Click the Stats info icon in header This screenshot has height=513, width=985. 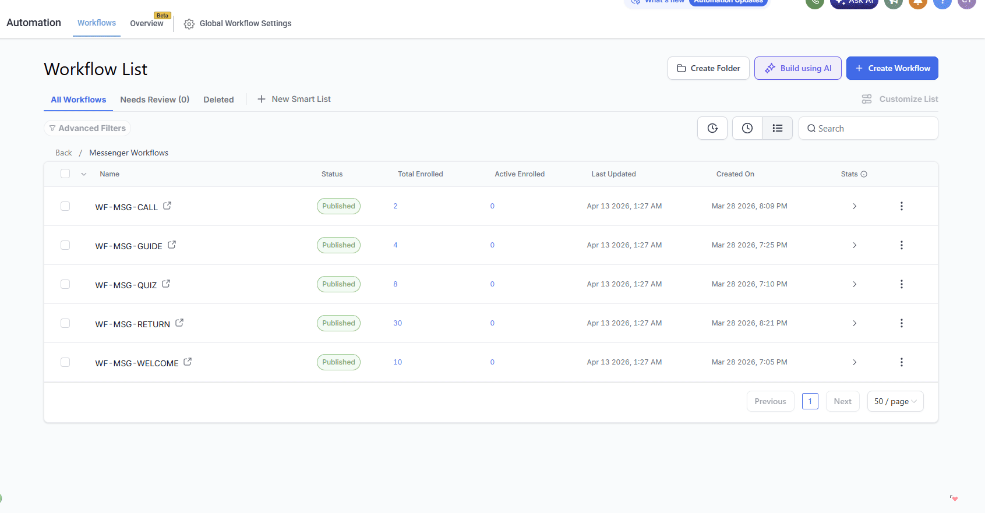tap(864, 174)
